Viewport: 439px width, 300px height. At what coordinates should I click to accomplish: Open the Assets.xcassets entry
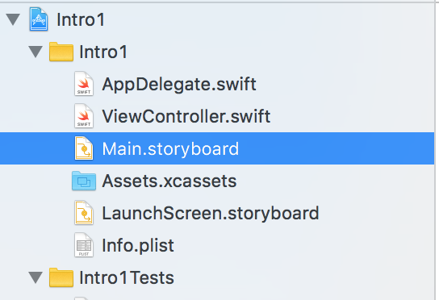tap(169, 181)
